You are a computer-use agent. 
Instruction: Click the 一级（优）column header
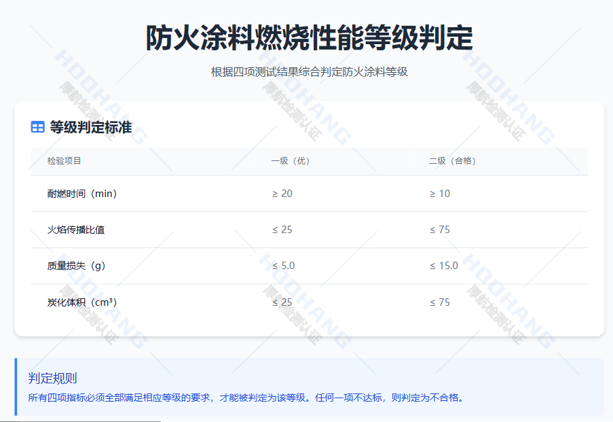291,161
